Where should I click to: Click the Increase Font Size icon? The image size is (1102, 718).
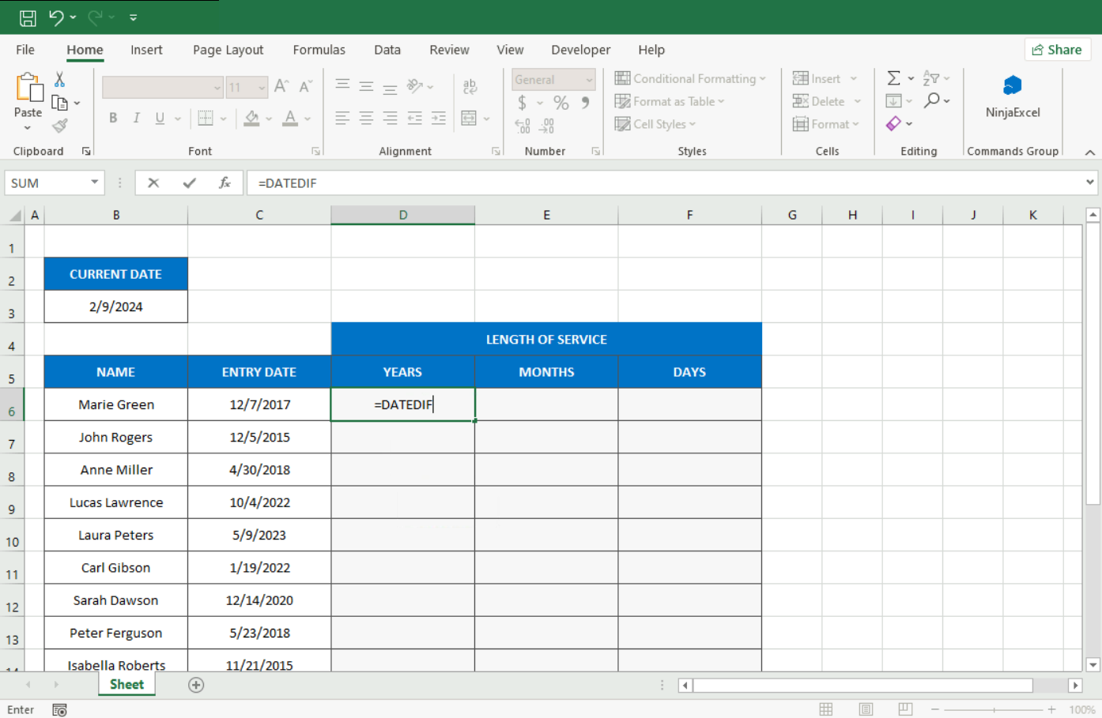[281, 86]
